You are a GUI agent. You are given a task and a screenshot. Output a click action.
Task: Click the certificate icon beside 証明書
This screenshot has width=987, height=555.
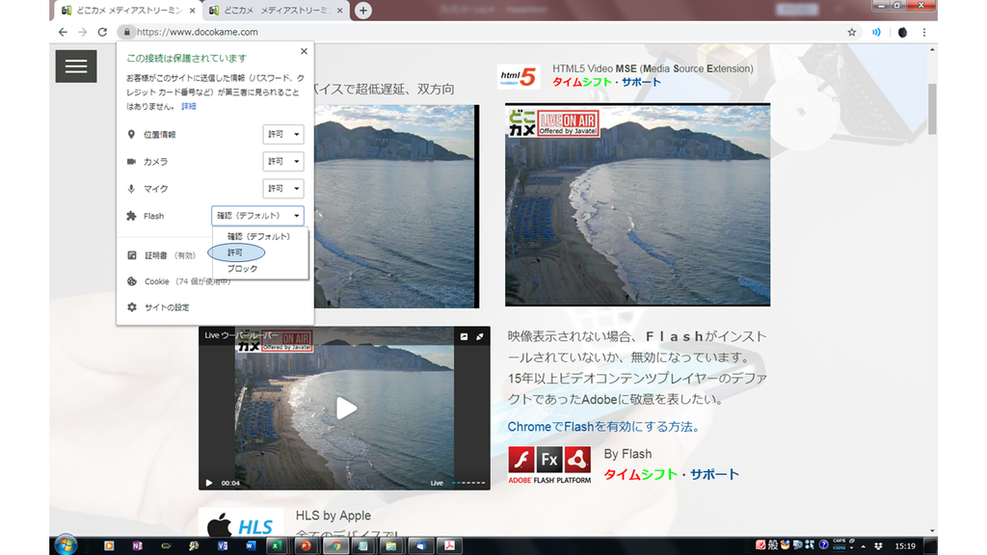point(131,255)
